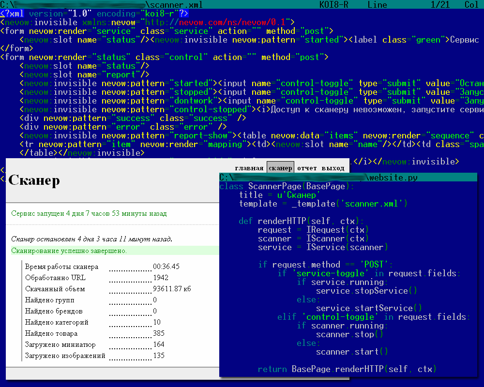Click scanner.start() call
Screen dimensions: 484x387
click(352, 352)
